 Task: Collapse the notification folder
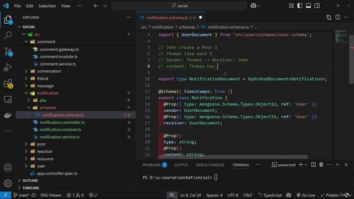(x=26, y=93)
